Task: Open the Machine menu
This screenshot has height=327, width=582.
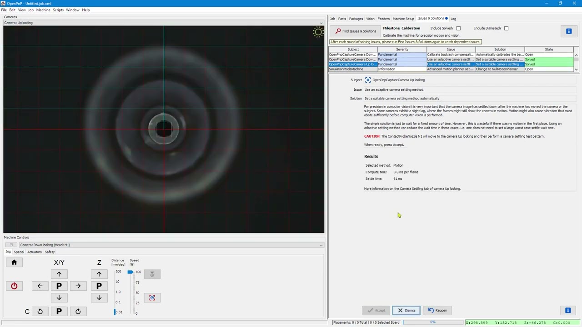Action: click(x=43, y=10)
